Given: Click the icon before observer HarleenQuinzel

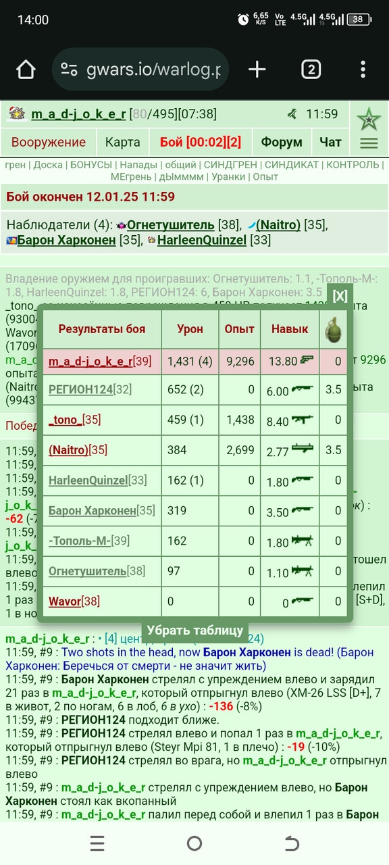Looking at the screenshot, I should [x=152, y=240].
